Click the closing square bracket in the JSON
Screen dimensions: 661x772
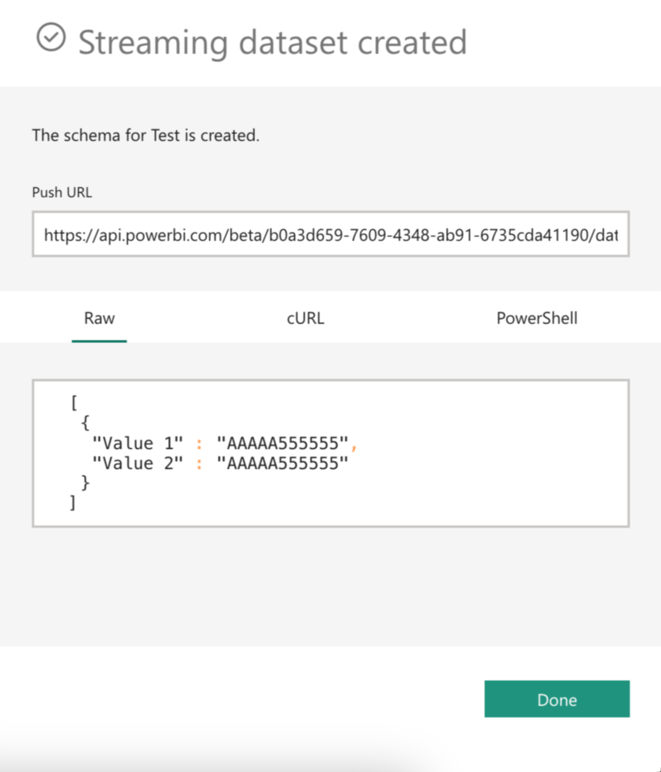(73, 503)
